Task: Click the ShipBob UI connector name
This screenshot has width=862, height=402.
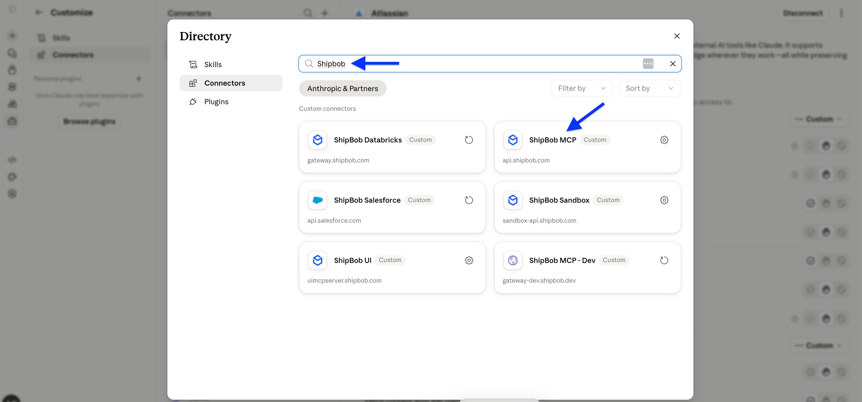Action: pyautogui.click(x=353, y=260)
